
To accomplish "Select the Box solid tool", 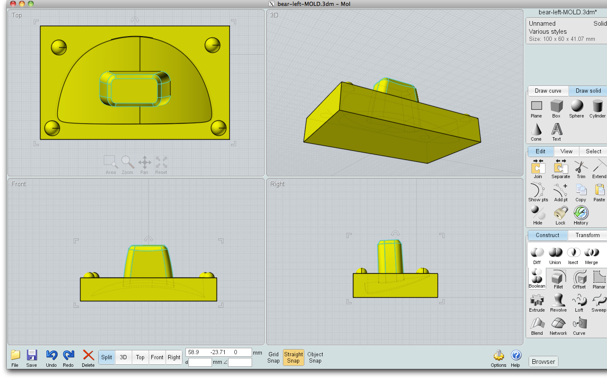I will (556, 109).
